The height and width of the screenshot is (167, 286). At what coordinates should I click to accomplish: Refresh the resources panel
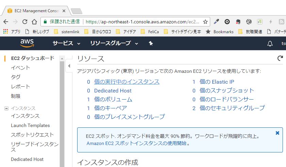tap(280, 58)
